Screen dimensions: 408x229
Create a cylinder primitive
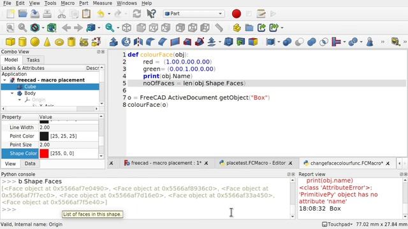click(x=23, y=42)
